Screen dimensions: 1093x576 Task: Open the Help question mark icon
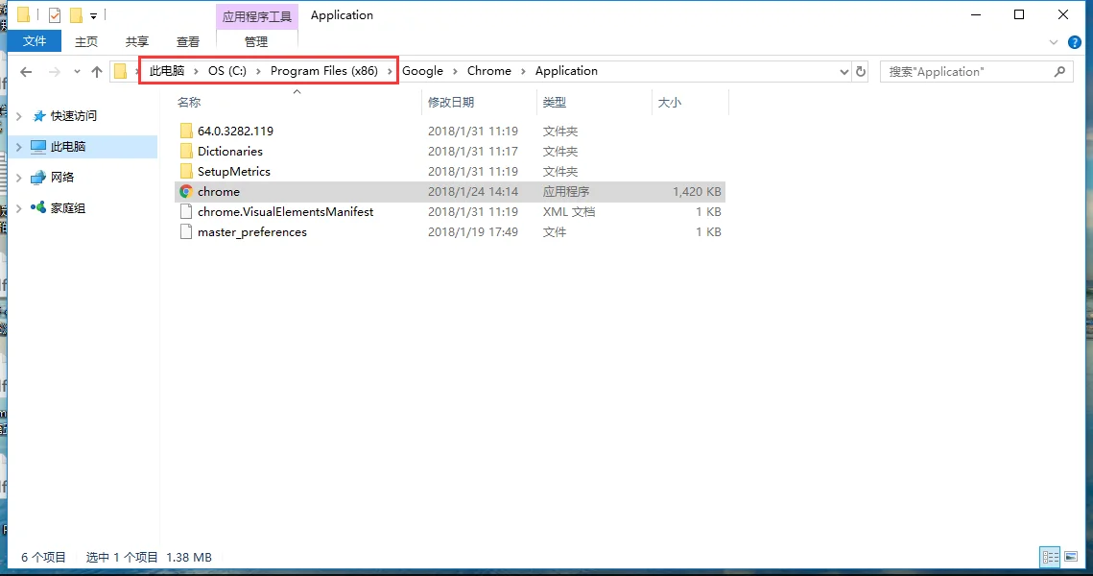(x=1074, y=42)
